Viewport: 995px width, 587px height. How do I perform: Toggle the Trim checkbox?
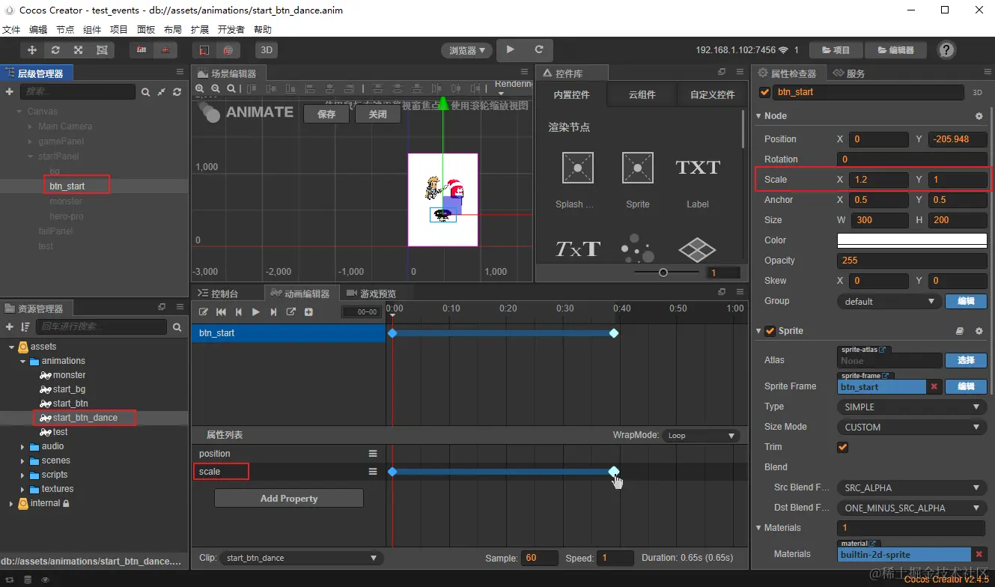point(842,447)
